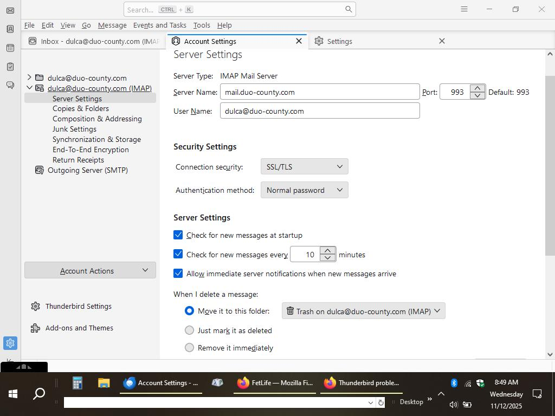Open the Account Actions dropdown
Screen dimensions: 555x416
[x=90, y=270]
